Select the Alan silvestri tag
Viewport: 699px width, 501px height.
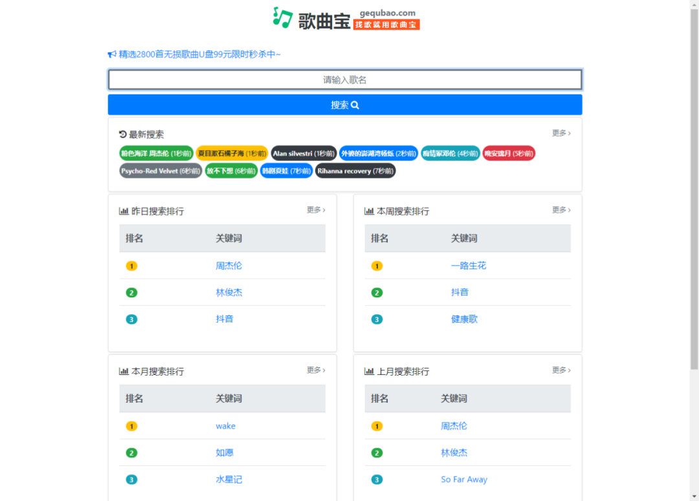(304, 154)
